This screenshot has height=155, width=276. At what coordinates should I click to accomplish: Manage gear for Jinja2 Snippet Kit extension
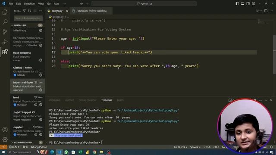(x=41, y=120)
